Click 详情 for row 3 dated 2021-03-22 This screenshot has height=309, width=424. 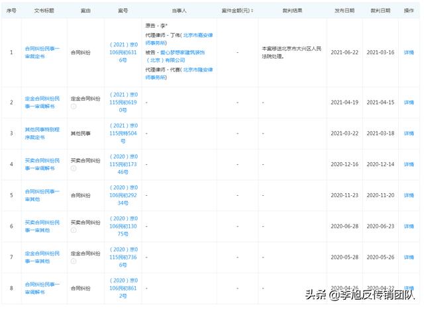click(x=409, y=134)
